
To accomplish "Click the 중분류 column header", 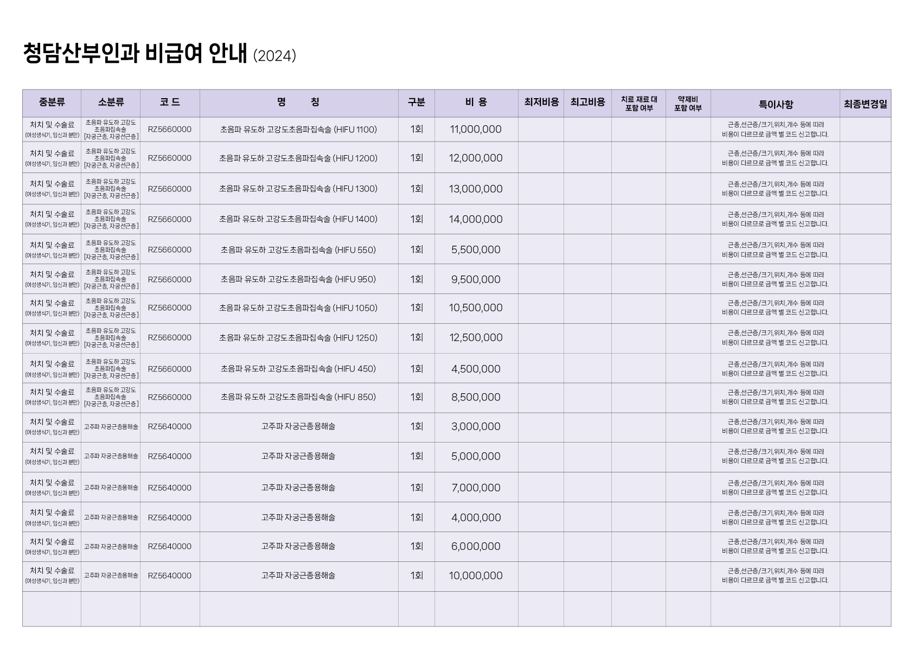I will click(x=52, y=102).
